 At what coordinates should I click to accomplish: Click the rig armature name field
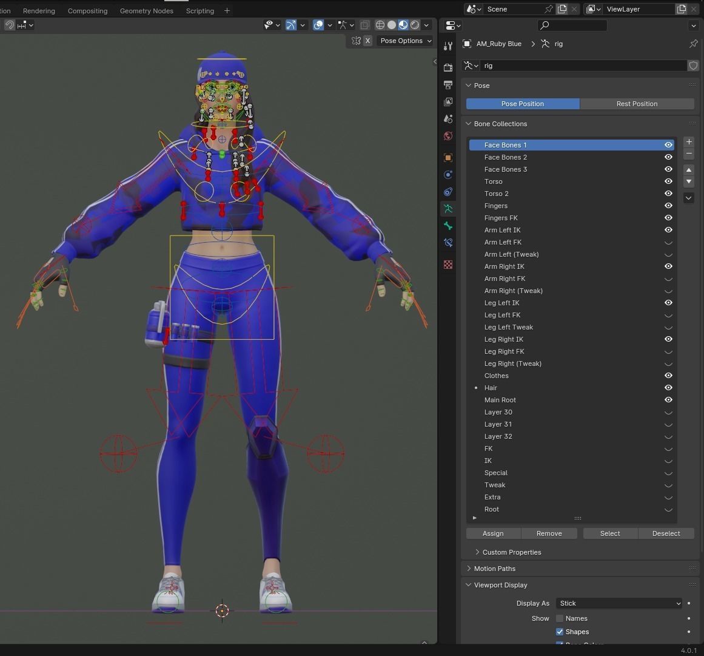tap(583, 66)
